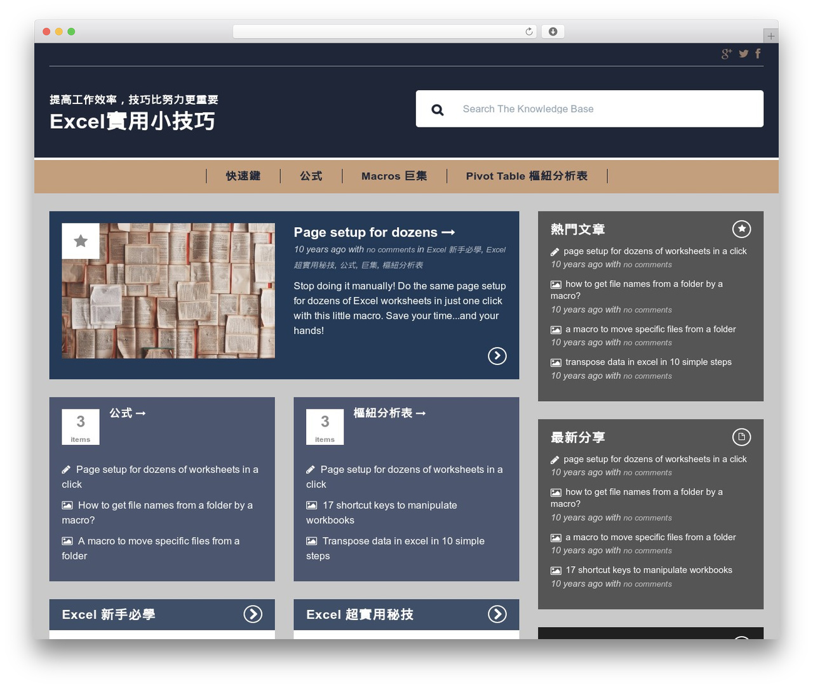Go to site title Excel實用小技巧

pos(132,121)
